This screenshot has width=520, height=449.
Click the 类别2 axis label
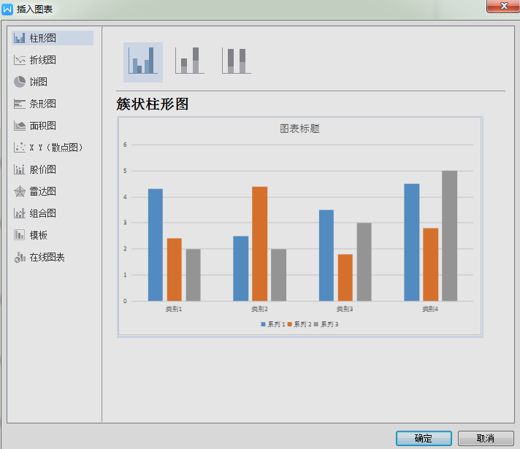pyautogui.click(x=259, y=309)
